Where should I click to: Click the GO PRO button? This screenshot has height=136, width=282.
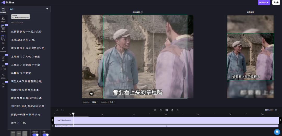(264, 3)
